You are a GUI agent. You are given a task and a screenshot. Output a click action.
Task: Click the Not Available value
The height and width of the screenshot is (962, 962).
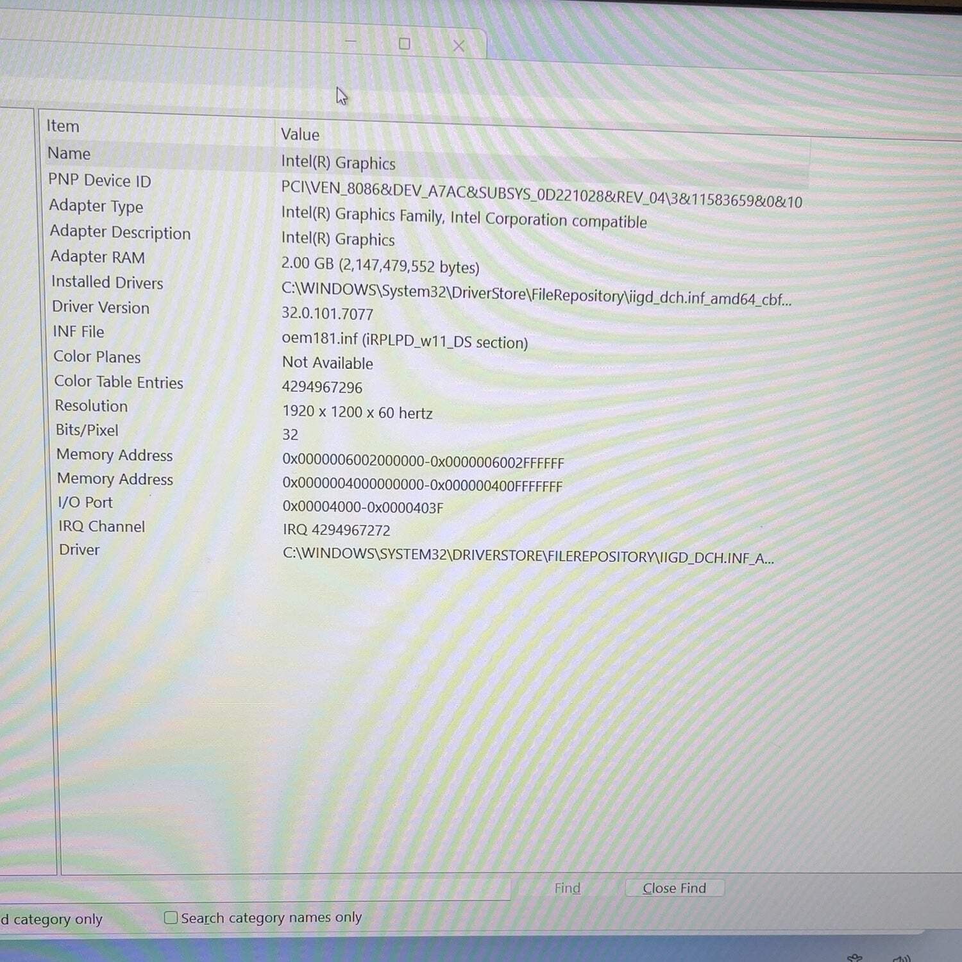[x=328, y=363]
